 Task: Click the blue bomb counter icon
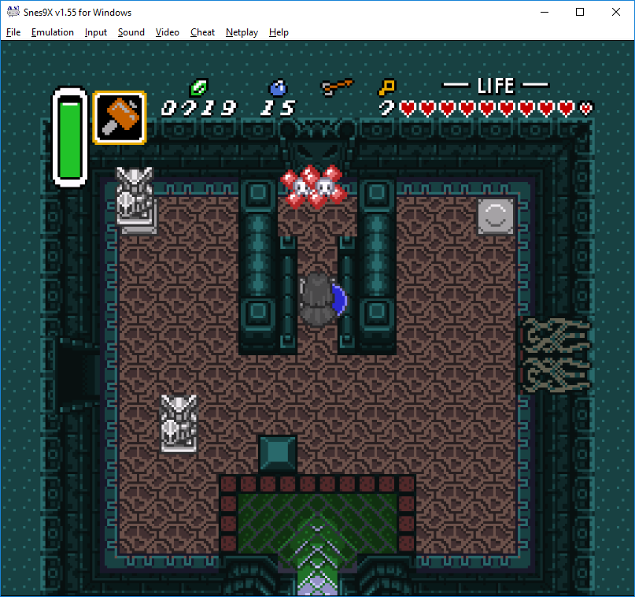point(278,87)
